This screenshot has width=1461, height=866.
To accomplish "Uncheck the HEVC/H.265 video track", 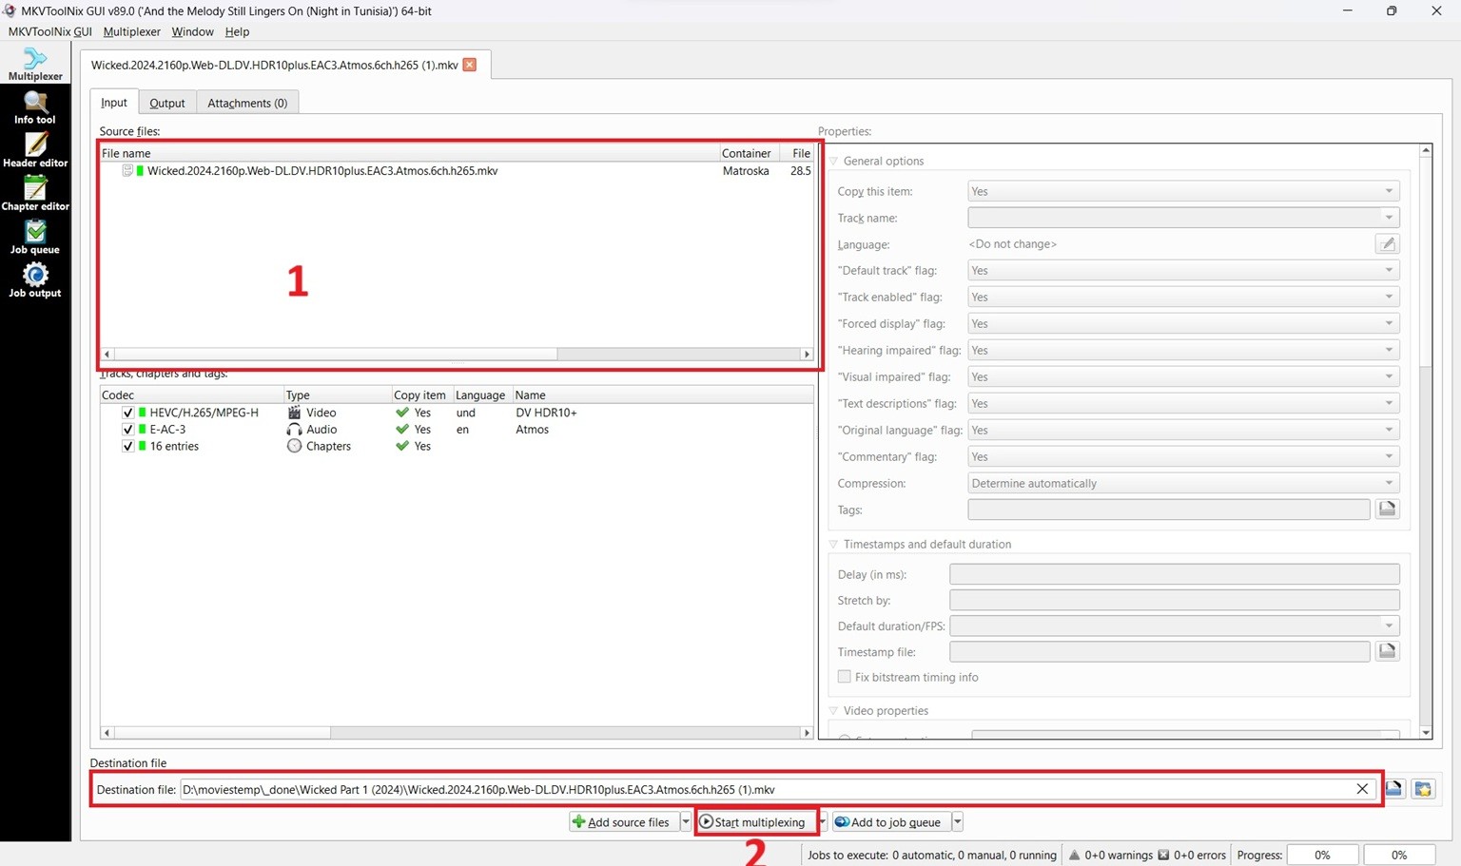I will [x=128, y=413].
